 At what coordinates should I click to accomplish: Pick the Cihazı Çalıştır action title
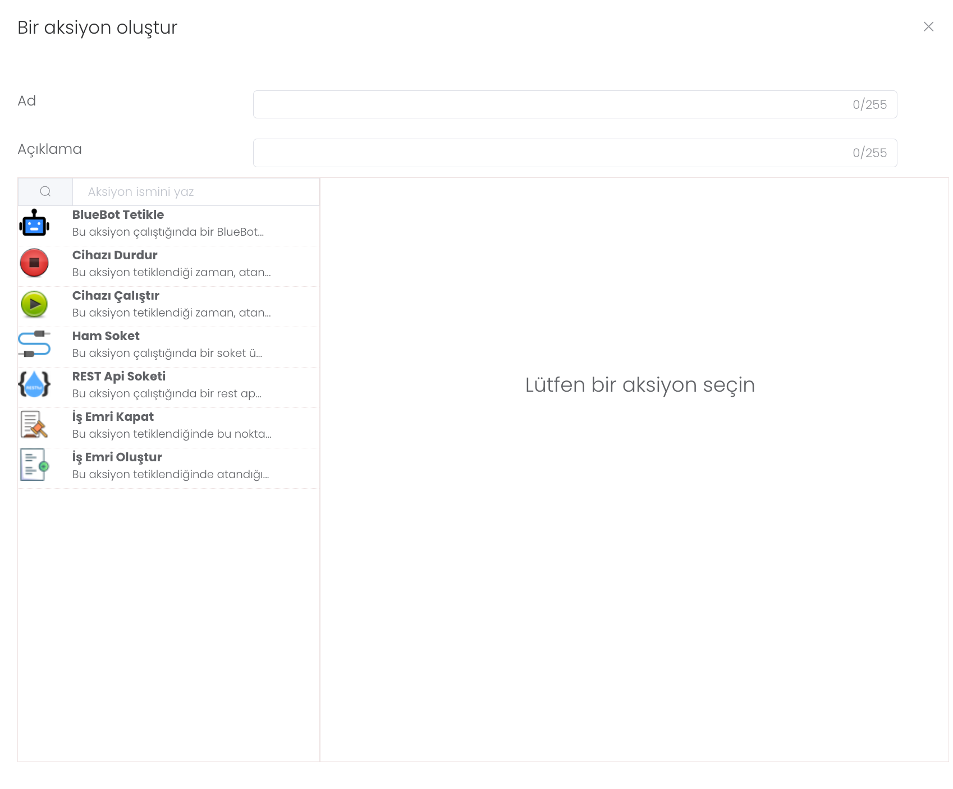pyautogui.click(x=116, y=296)
